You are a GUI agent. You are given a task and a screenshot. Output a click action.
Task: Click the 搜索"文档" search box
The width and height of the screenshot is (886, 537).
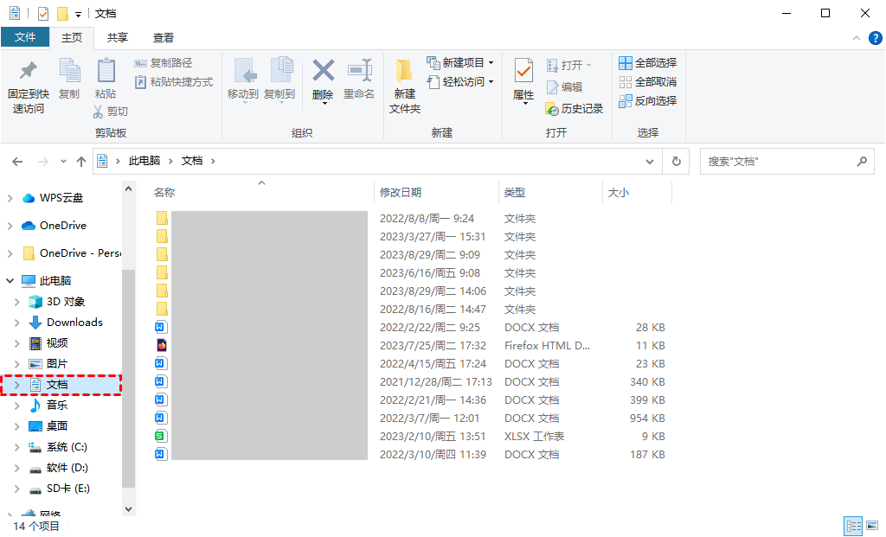click(787, 162)
